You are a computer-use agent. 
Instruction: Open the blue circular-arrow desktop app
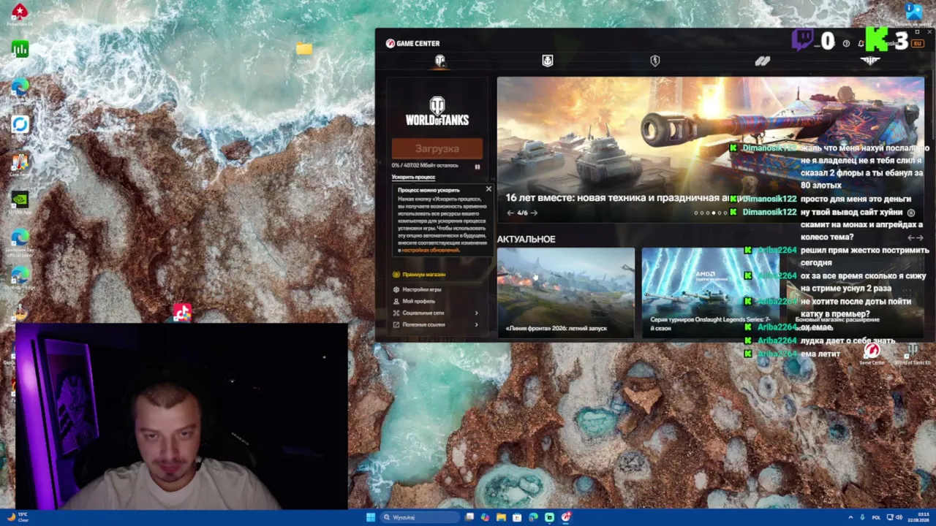point(20,126)
